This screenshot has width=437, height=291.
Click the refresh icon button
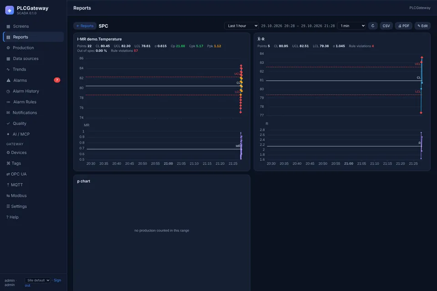tap(373, 26)
